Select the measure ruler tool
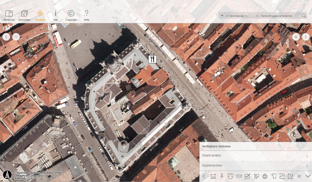Screen dimensions: 312x182 (213, 176)
